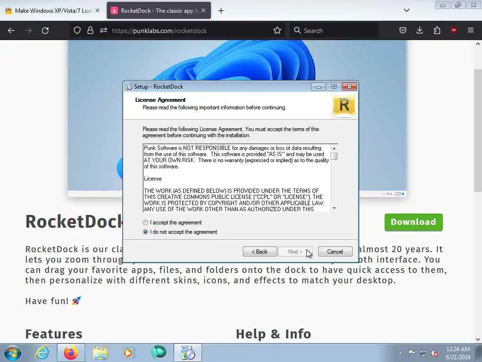Close the Make Windows XP/Vista/7 tab
This screenshot has height=362, width=482.
tap(97, 10)
